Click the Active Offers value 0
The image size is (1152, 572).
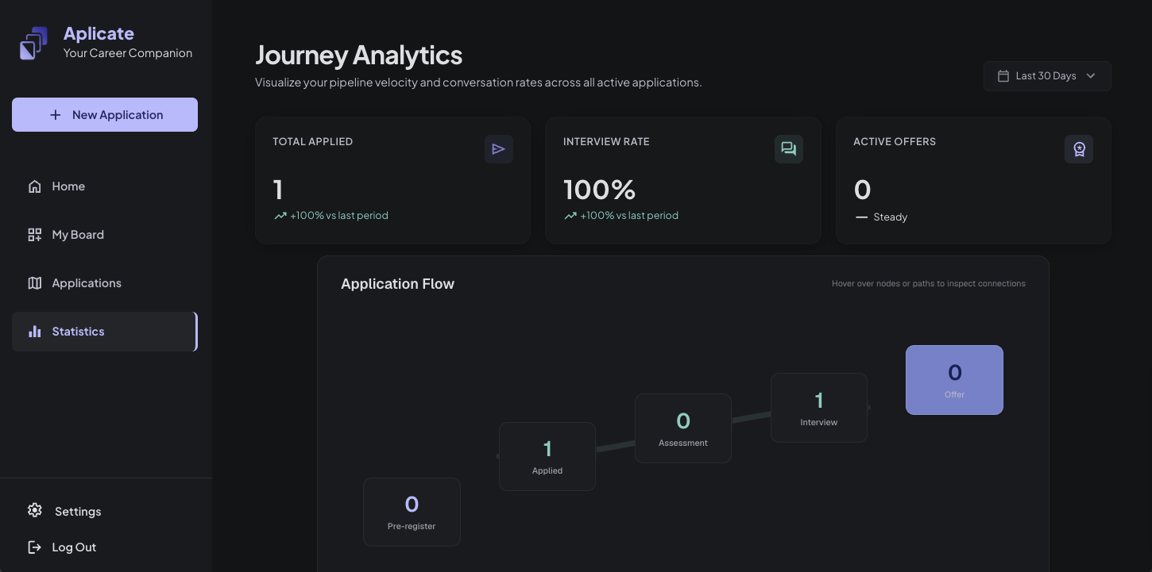pos(862,190)
